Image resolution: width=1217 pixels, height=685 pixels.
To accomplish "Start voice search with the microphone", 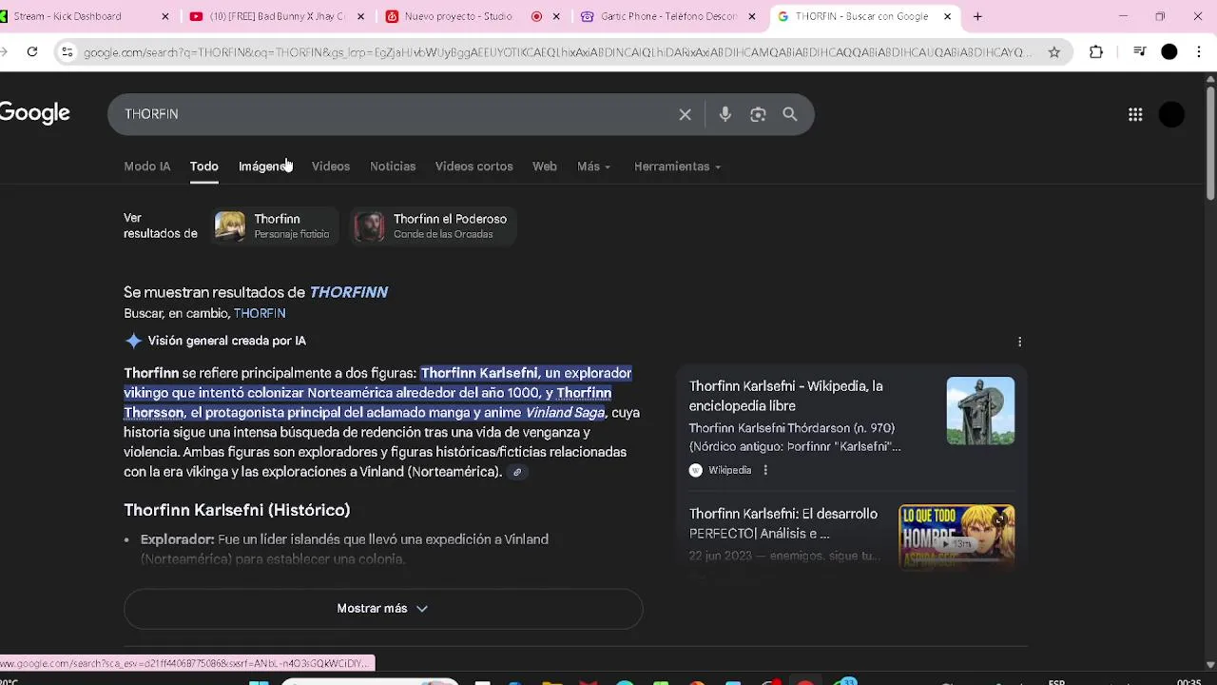I will tap(725, 114).
